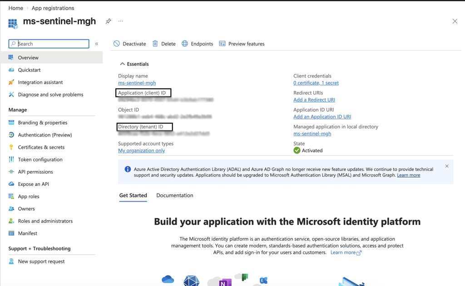Click the Application (client) ID label
Viewport: 465px width, 286px height.
tap(142, 93)
